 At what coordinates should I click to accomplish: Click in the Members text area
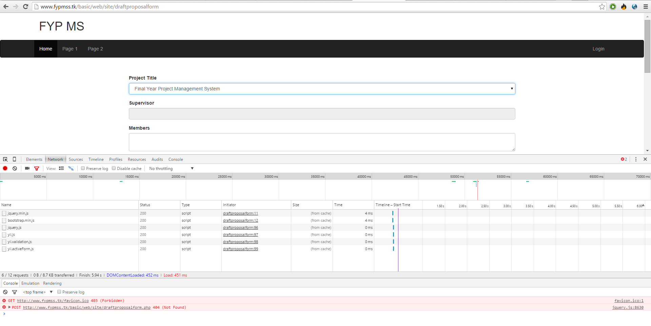point(322,142)
